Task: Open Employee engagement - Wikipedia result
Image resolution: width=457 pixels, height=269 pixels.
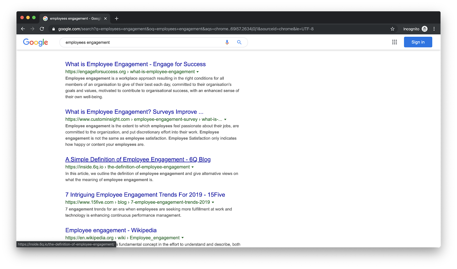Action: click(x=111, y=230)
